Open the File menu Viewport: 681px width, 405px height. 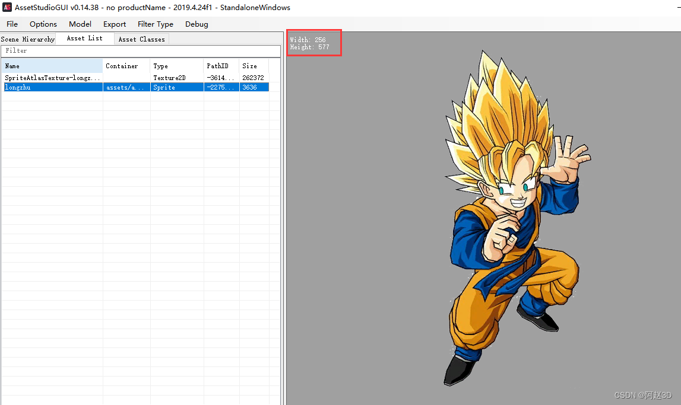click(x=12, y=24)
